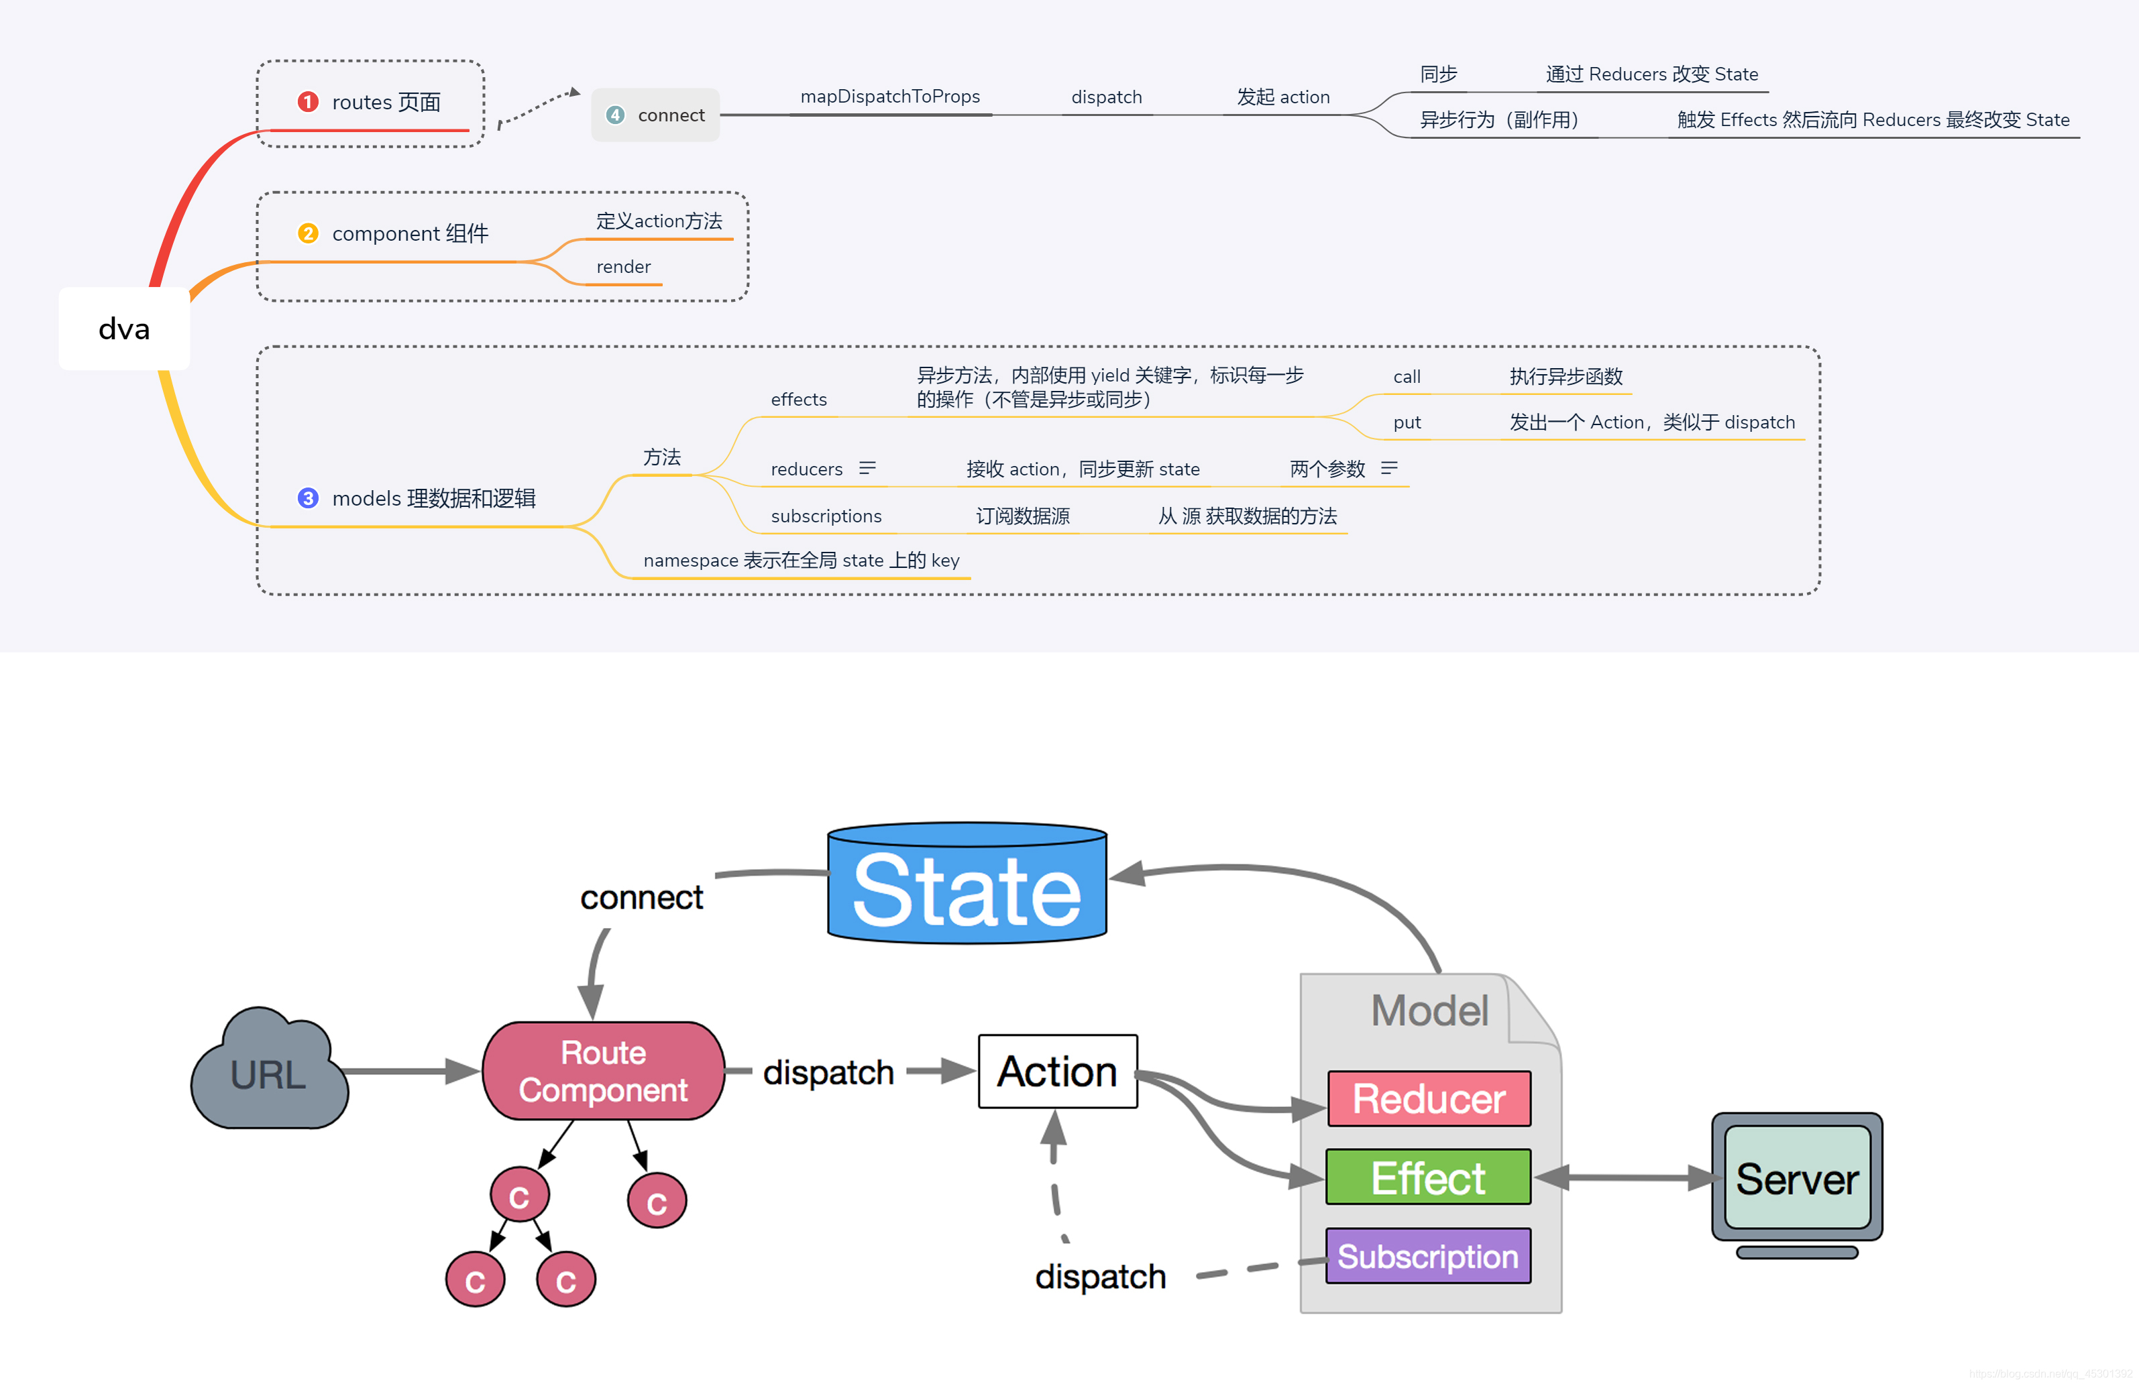The height and width of the screenshot is (1386, 2139).
Task: Open the note icon next to reducers
Action: click(867, 468)
